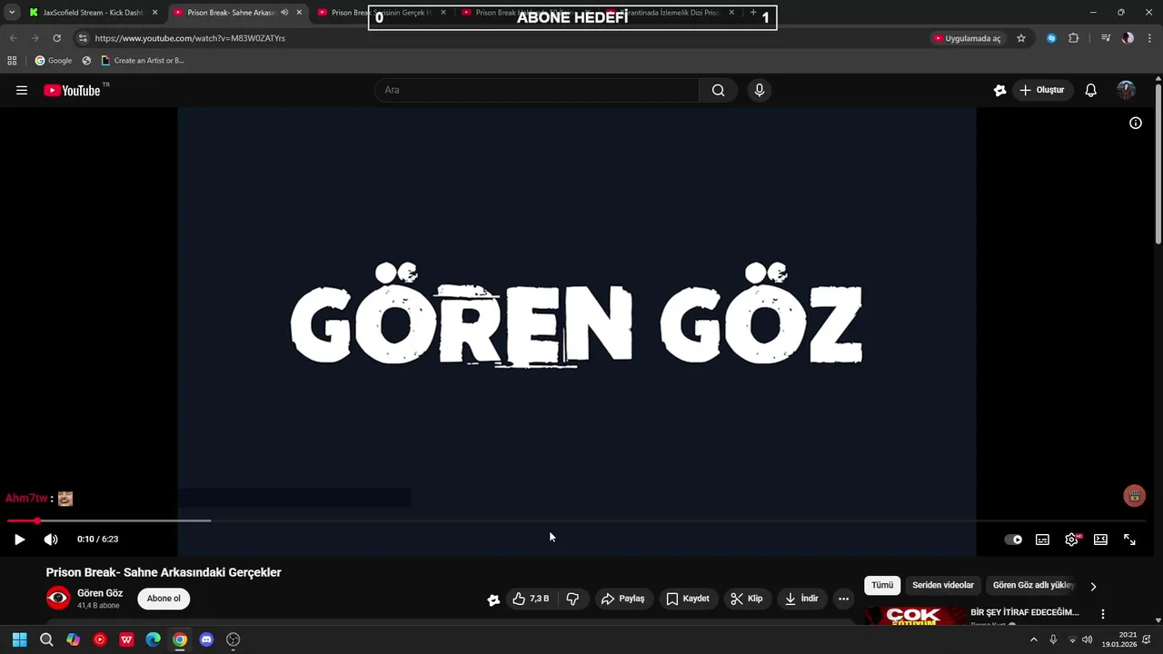
Task: Share the video via Paylaş
Action: point(622,599)
